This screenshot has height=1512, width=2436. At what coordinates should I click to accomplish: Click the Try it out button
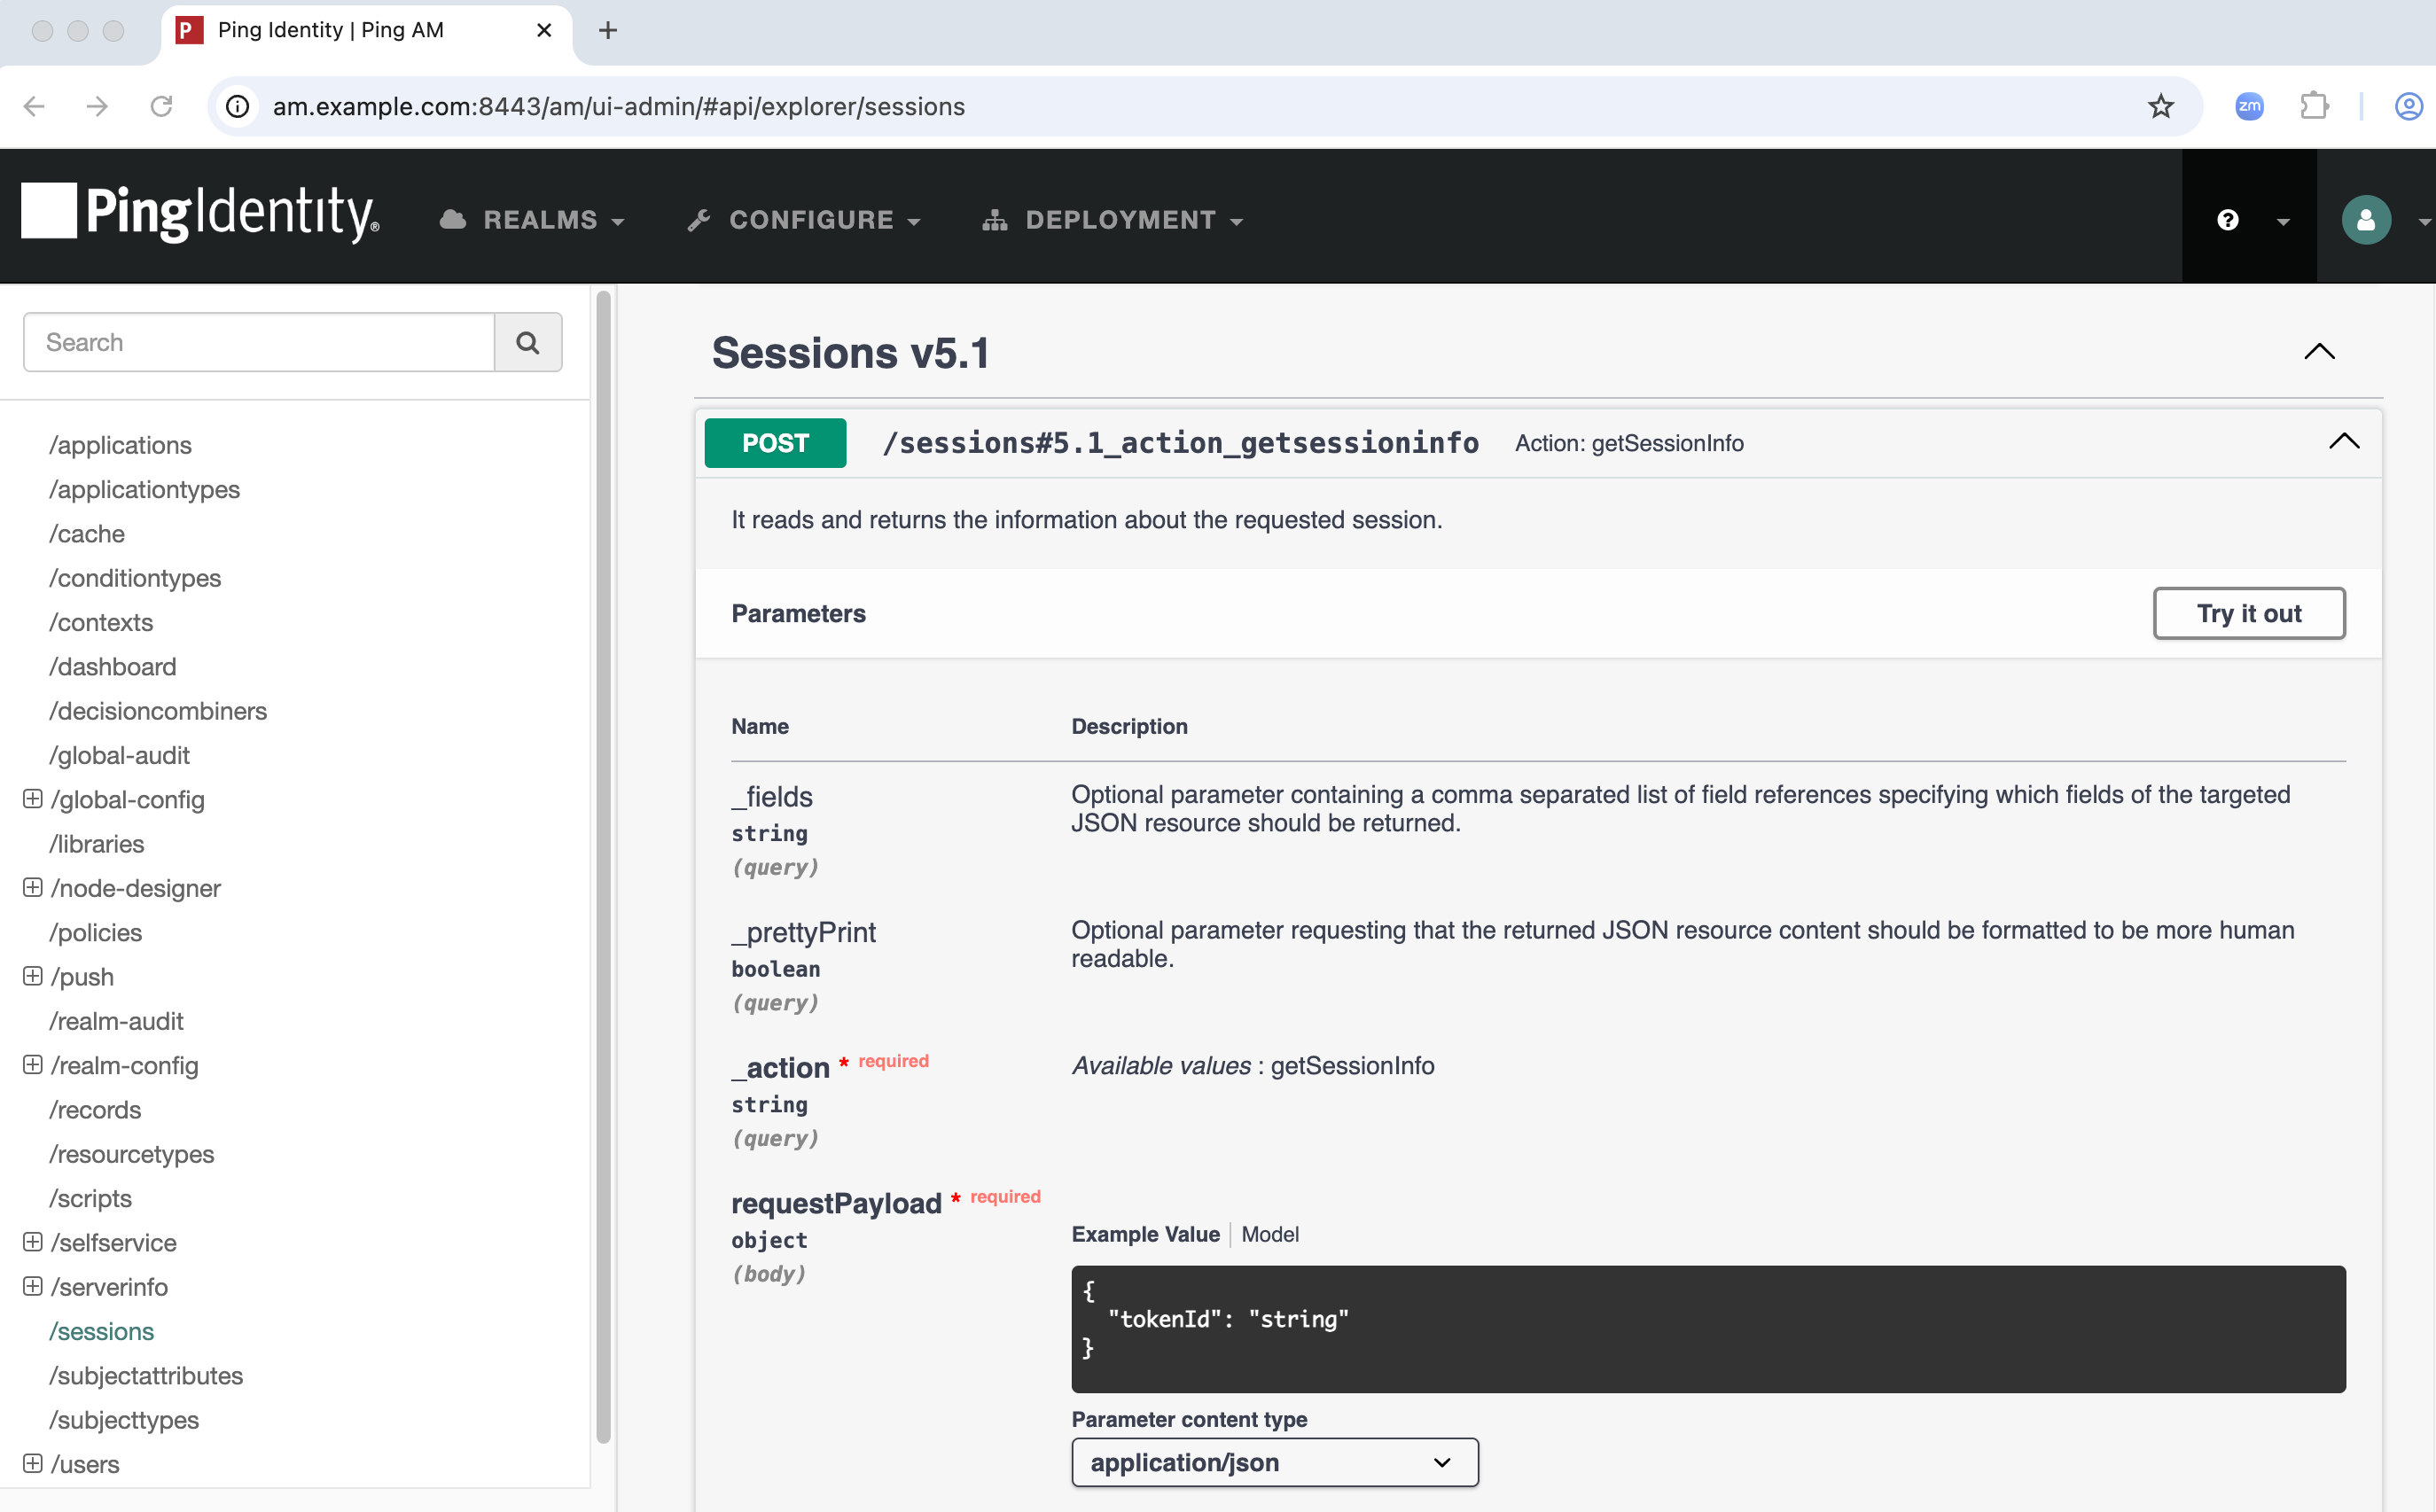[2248, 613]
